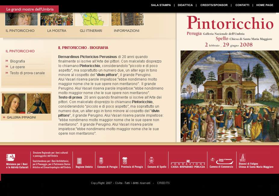The height and width of the screenshot is (196, 279).
Task: Click the arrow icon beside Testo di prova canale
Action: tap(7, 73)
